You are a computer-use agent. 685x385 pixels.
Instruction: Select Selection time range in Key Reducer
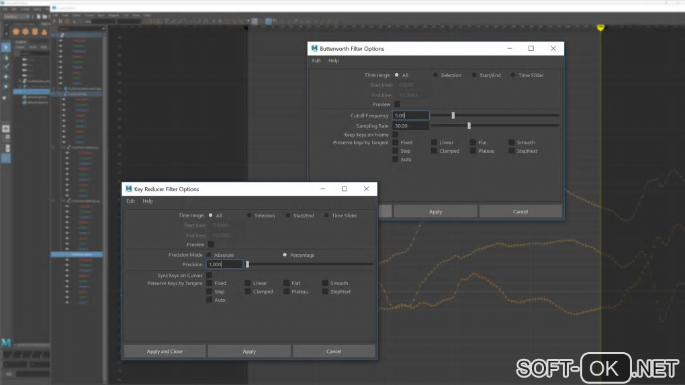tap(249, 215)
